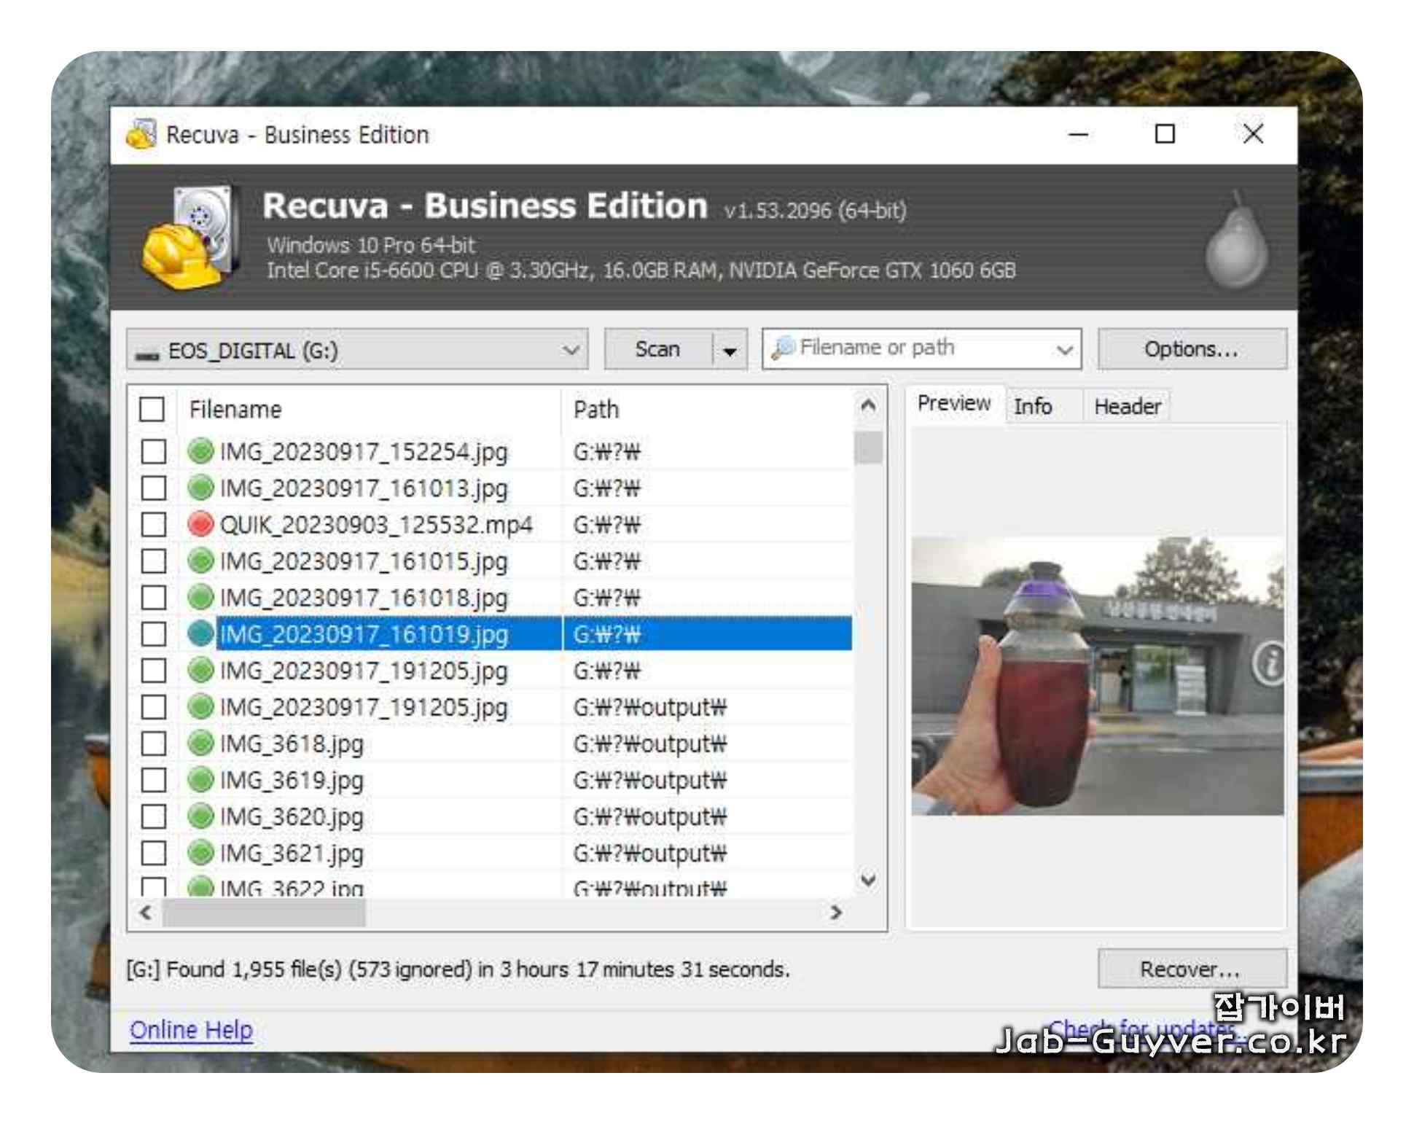Switch to the Header tab

[x=1127, y=406]
